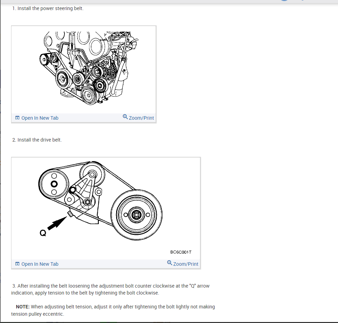
Task: Click new-tab icon below the drive belt diagram
Action: [17, 264]
